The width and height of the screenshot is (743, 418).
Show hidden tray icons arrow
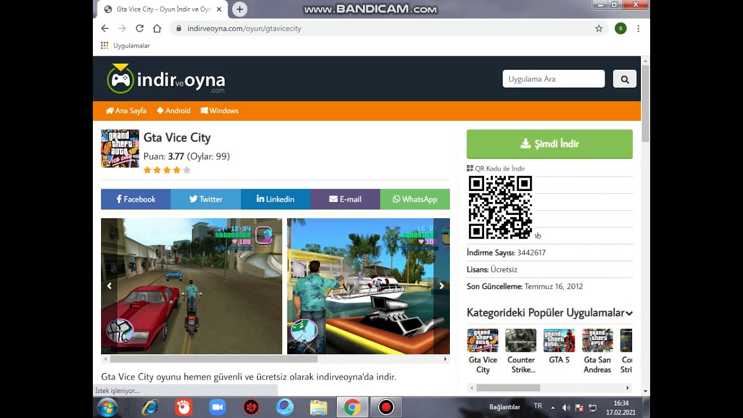(553, 408)
